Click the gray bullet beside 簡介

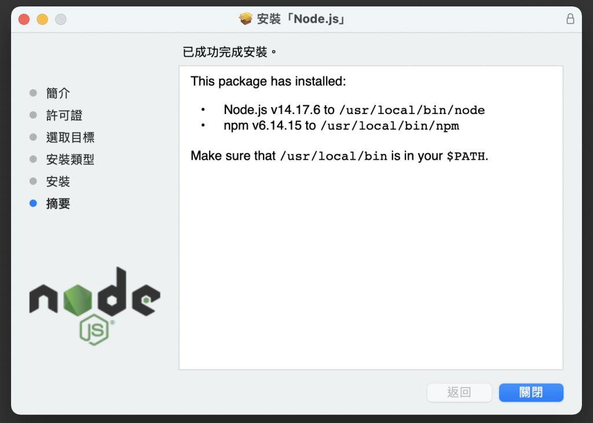[x=33, y=93]
